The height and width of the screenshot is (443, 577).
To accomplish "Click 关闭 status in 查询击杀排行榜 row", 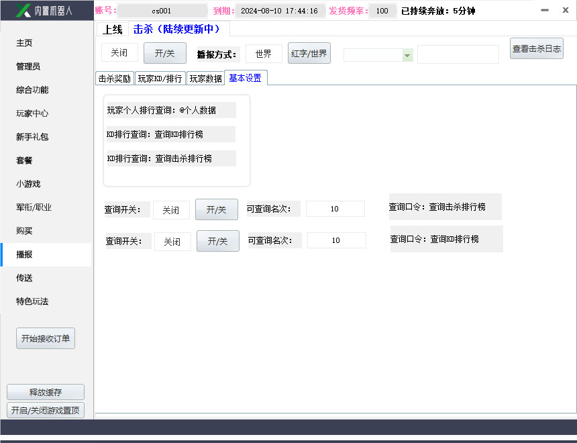I will click(x=172, y=210).
